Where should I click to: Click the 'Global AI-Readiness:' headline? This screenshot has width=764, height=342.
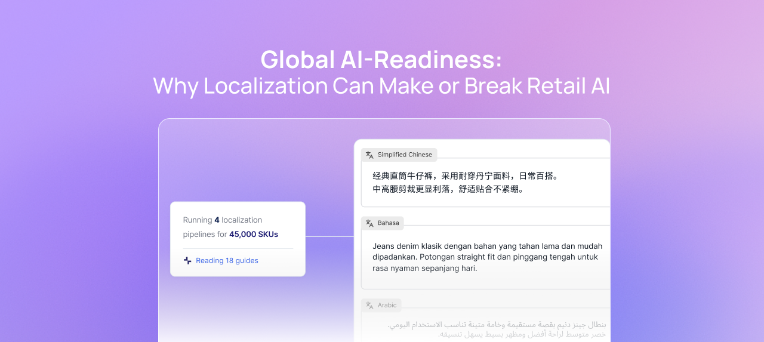[381, 59]
